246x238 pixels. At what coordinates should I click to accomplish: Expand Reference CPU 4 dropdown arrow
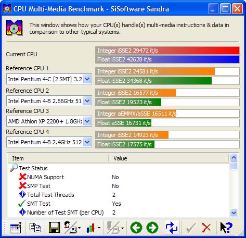click(87, 142)
